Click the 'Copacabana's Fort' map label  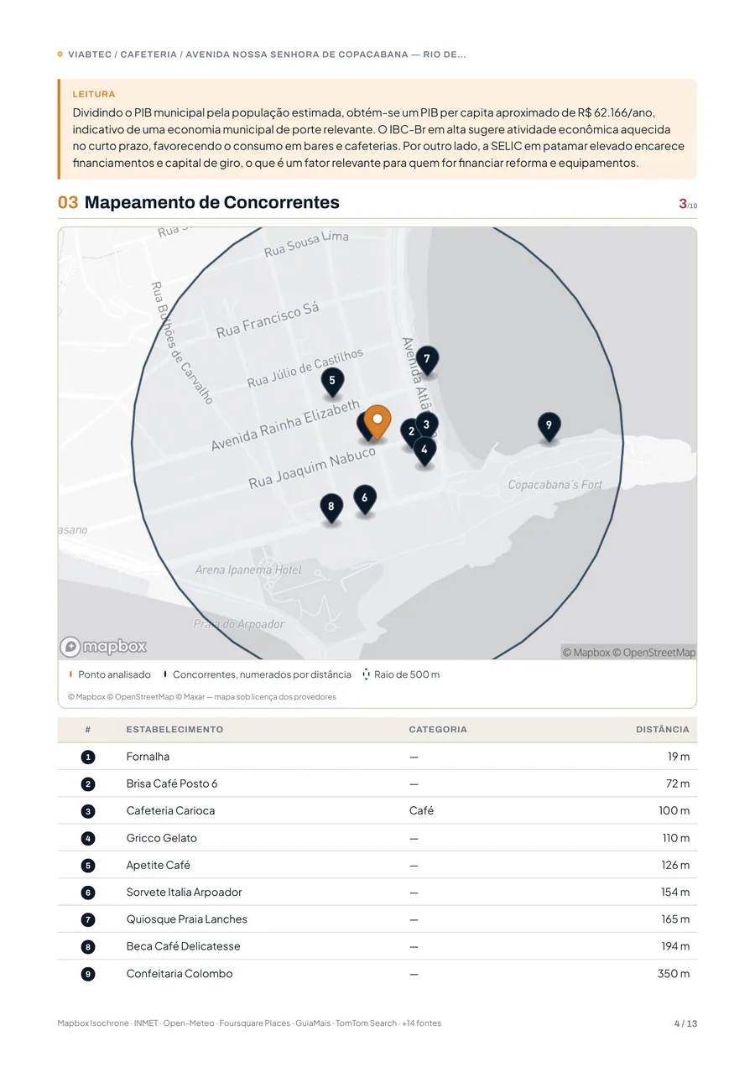point(555,485)
